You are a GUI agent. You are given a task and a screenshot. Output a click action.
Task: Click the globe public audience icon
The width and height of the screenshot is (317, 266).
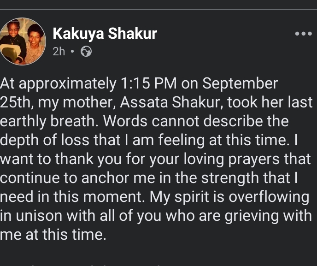pos(86,52)
